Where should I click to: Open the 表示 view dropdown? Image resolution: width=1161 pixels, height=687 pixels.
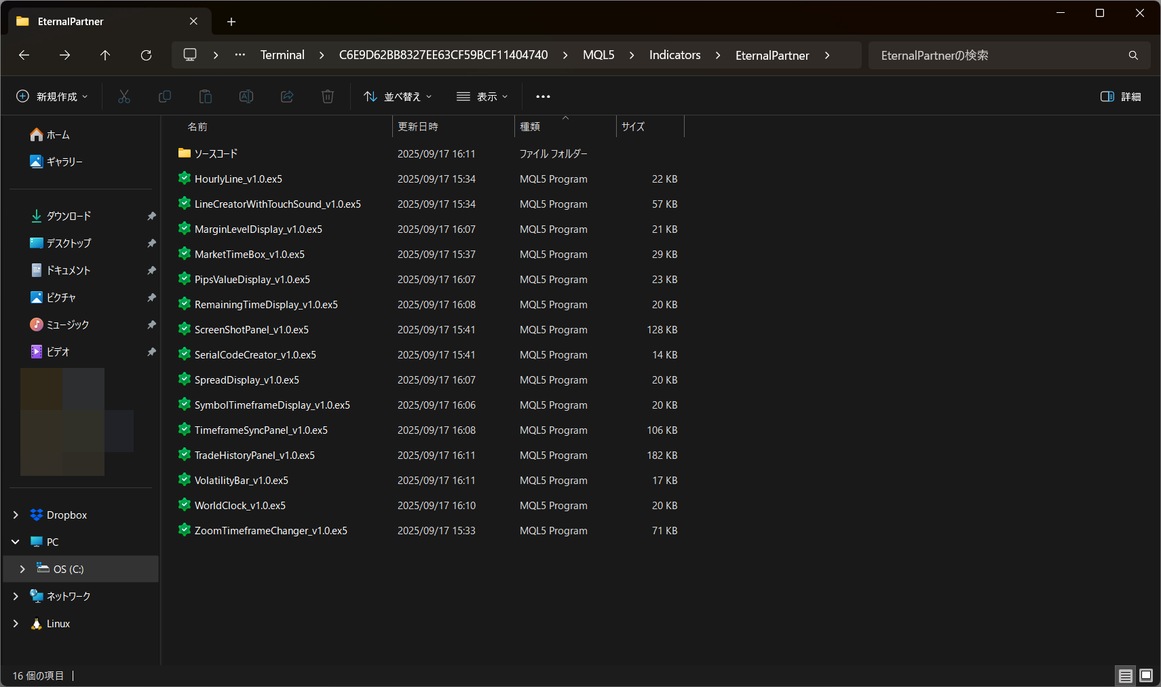(x=482, y=96)
